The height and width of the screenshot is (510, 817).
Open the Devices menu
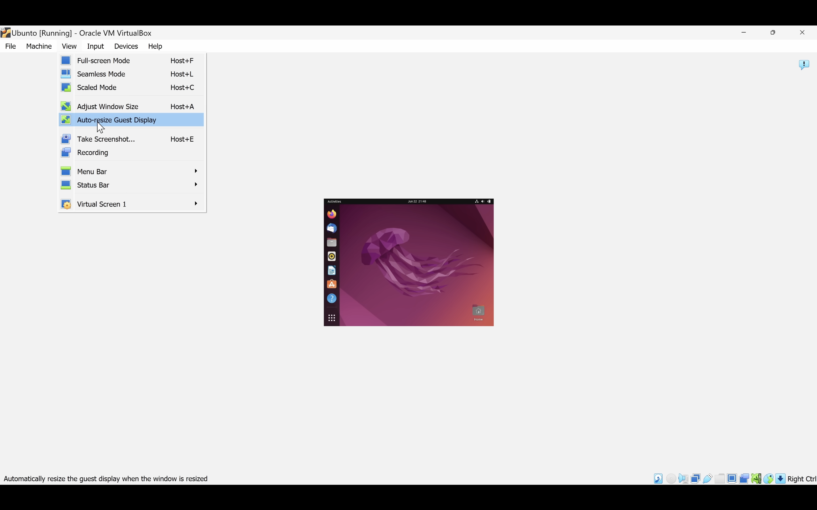tap(126, 46)
